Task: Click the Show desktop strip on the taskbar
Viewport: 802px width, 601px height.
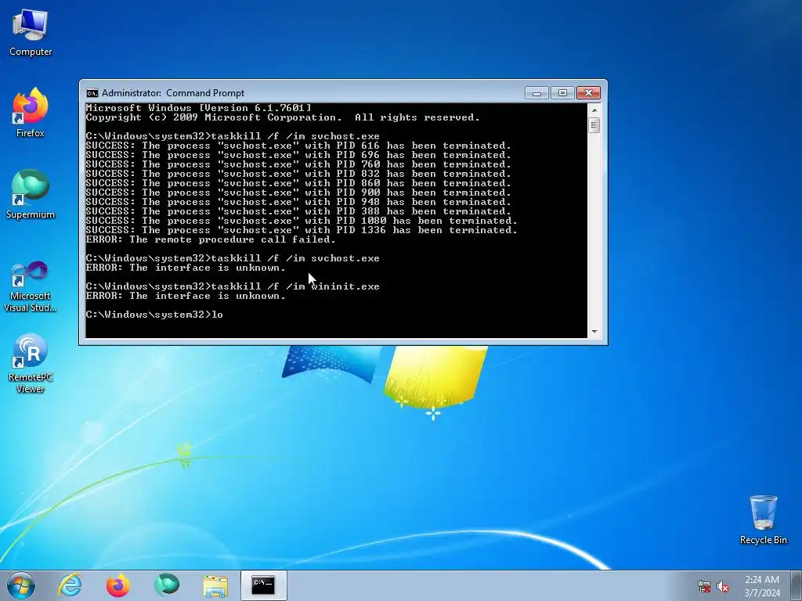Action: click(x=797, y=585)
